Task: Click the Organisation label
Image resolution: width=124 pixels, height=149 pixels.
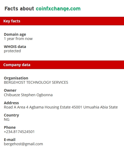Action: tap(16, 78)
